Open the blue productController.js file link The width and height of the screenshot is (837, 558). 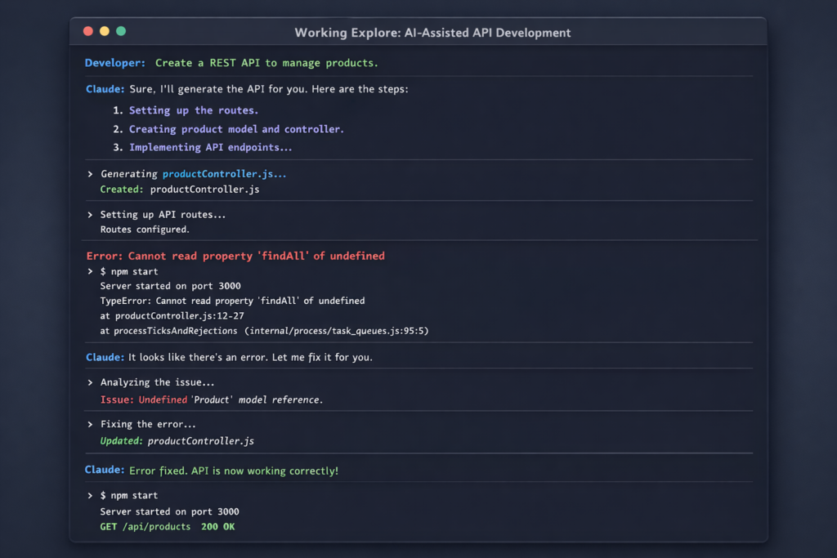coord(224,174)
